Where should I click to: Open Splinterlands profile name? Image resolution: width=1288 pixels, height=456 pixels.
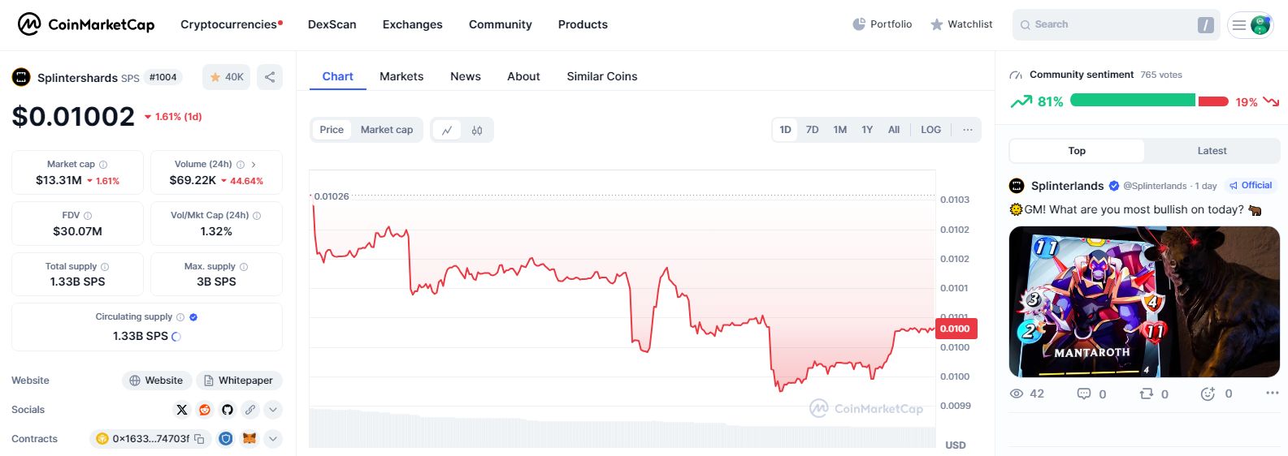[1067, 186]
